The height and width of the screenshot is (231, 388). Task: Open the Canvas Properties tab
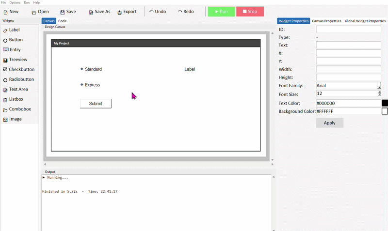coord(326,21)
